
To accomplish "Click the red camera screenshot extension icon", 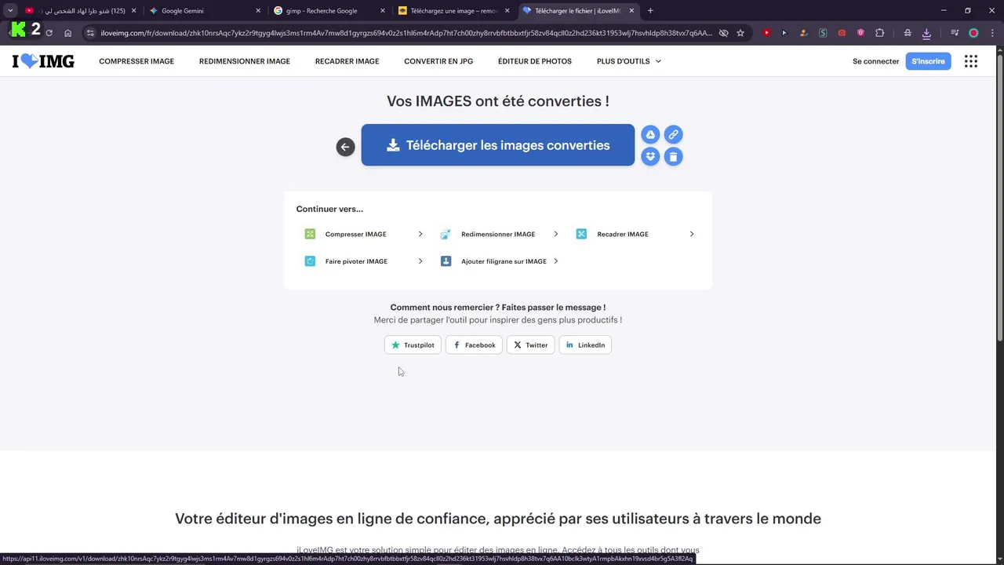I will (842, 33).
